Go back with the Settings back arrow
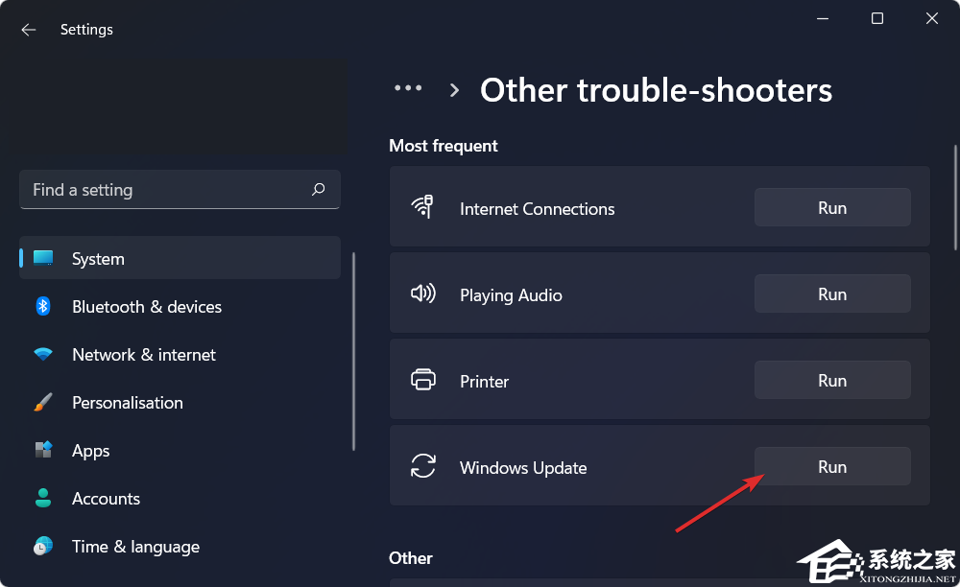Viewport: 960px width, 587px height. coord(28,30)
